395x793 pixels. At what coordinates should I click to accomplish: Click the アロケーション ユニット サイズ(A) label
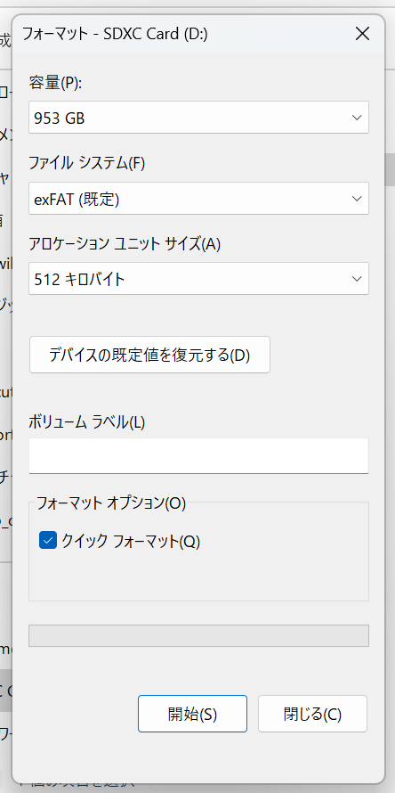pyautogui.click(x=125, y=244)
